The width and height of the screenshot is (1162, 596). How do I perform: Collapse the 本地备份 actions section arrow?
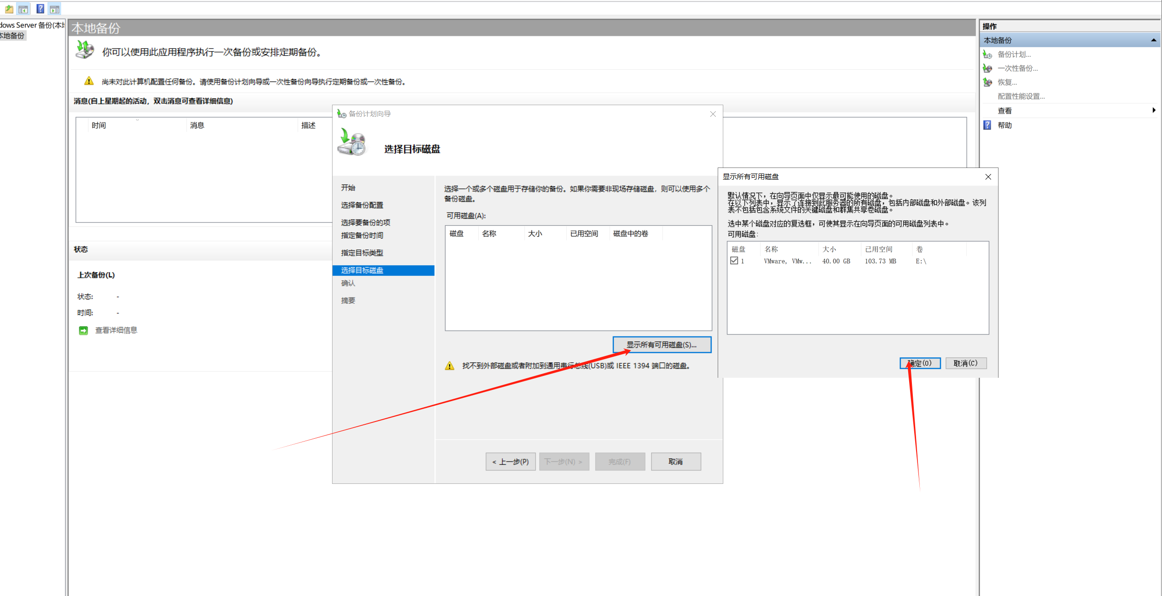pyautogui.click(x=1153, y=40)
